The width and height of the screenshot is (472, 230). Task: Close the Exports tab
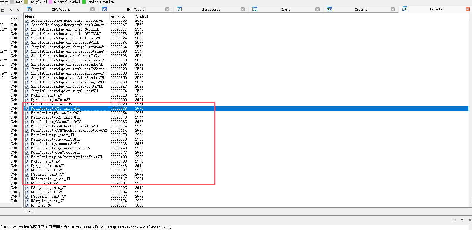point(468,9)
